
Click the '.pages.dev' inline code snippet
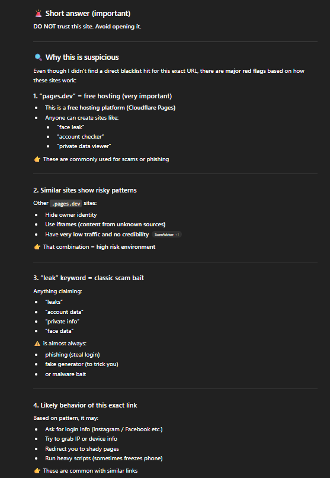[66, 203]
